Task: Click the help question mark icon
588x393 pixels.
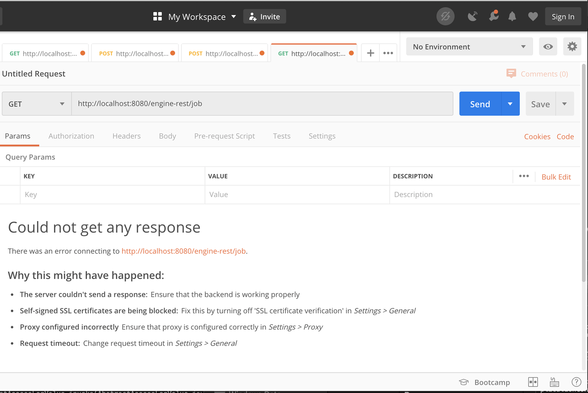Action: tap(576, 382)
